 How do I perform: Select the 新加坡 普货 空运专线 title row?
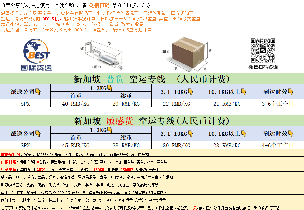click(x=152, y=79)
